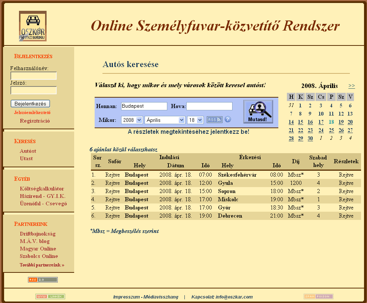Image resolution: width=367 pixels, height=303 pixels.
Task: Click the Részletek column header
Action: coord(346,161)
